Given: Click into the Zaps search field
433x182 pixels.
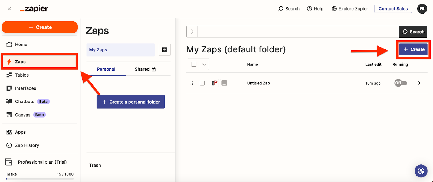Looking at the screenshot, I should tap(298, 32).
